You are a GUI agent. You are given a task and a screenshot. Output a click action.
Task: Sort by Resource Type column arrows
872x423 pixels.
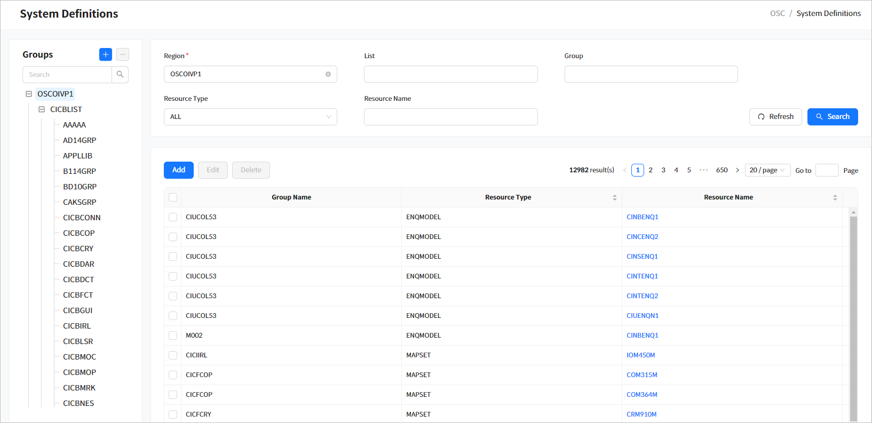point(615,197)
